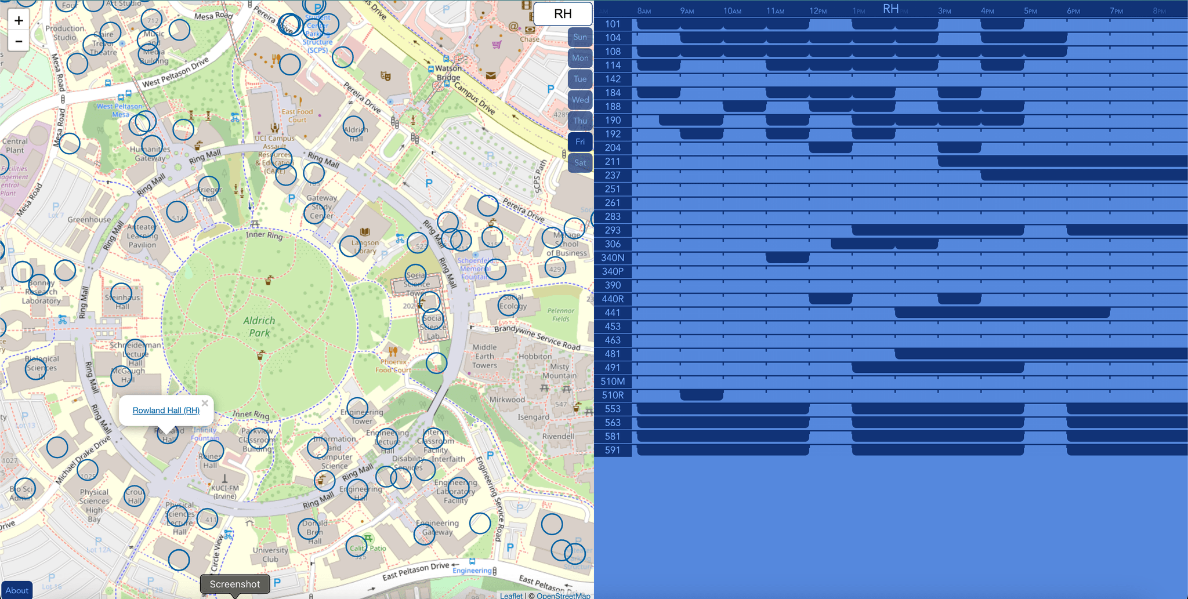The height and width of the screenshot is (599, 1188).
Task: Select the Sat day button
Action: click(580, 162)
